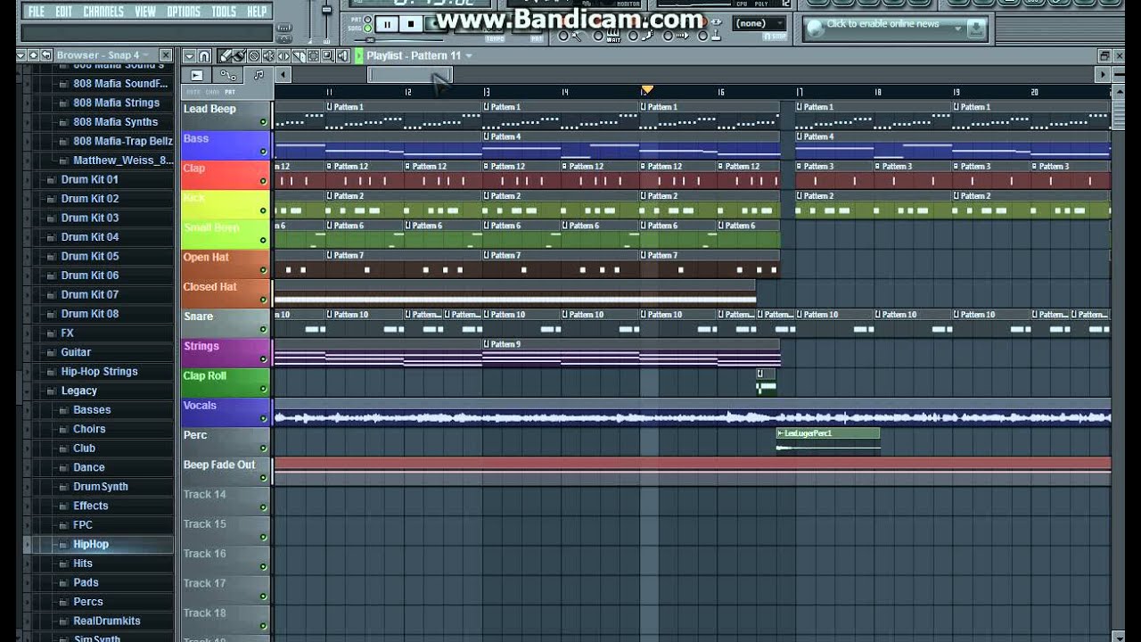1141x642 pixels.
Task: Select the delete tool in playlist toolbar
Action: point(254,56)
